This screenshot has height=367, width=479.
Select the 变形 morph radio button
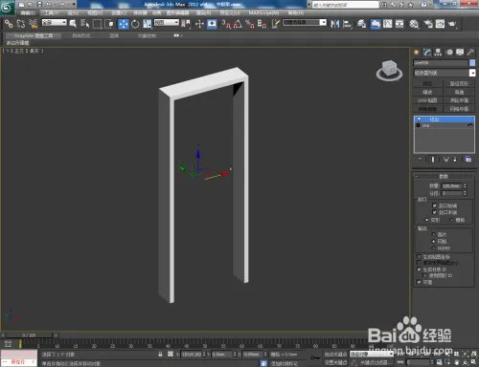427,220
